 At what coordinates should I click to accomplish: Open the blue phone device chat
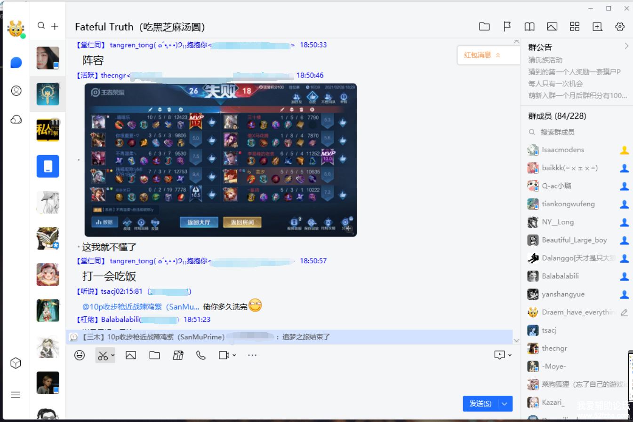48,166
